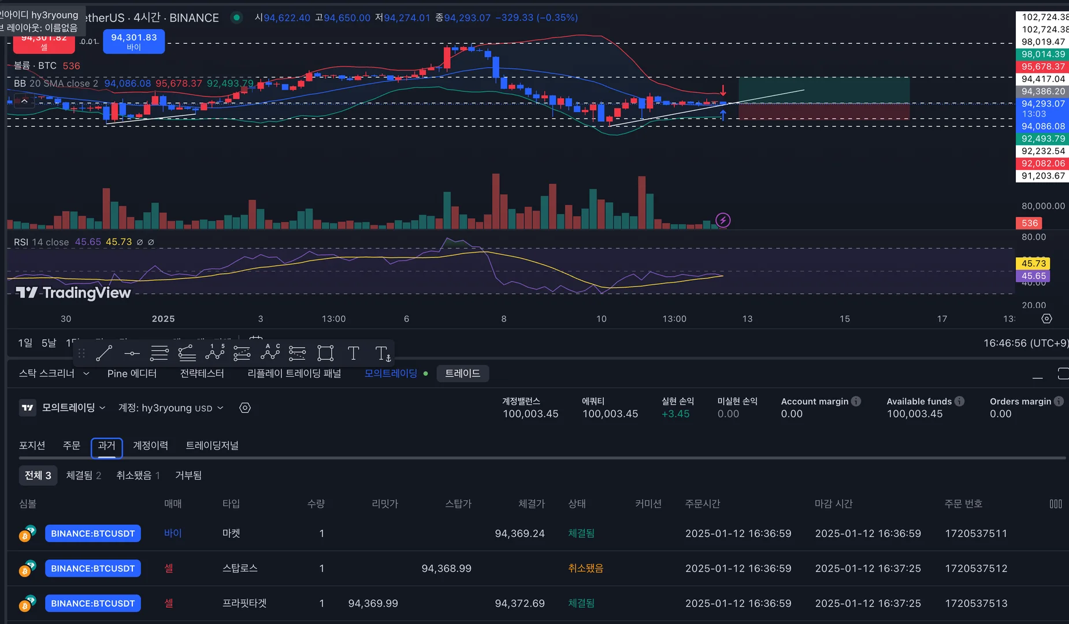Open the 계정이력 tab
1069x624 pixels.
(x=150, y=445)
